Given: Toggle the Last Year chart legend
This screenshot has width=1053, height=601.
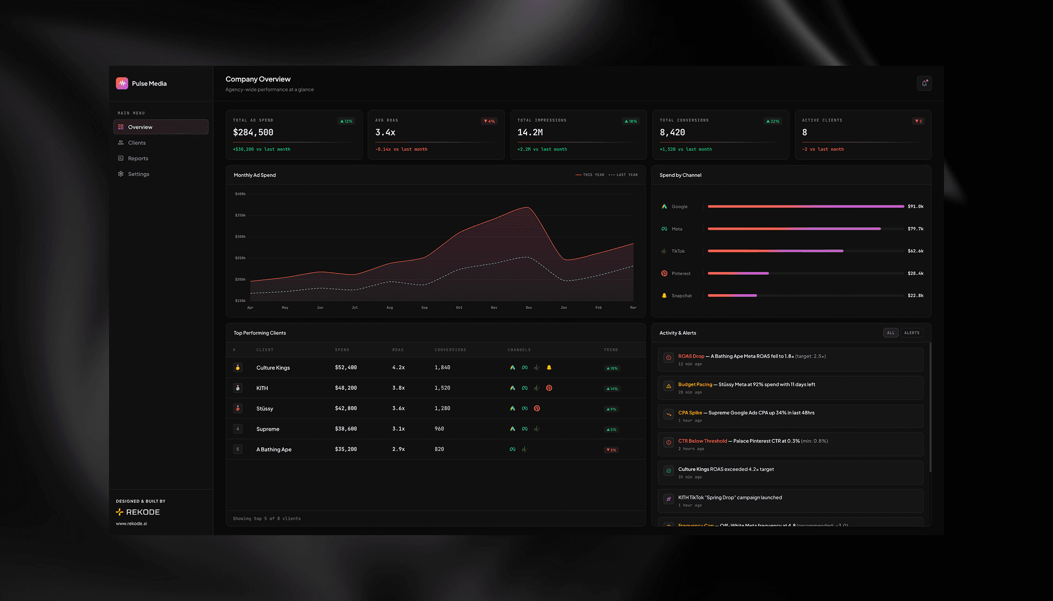Looking at the screenshot, I should [x=623, y=175].
